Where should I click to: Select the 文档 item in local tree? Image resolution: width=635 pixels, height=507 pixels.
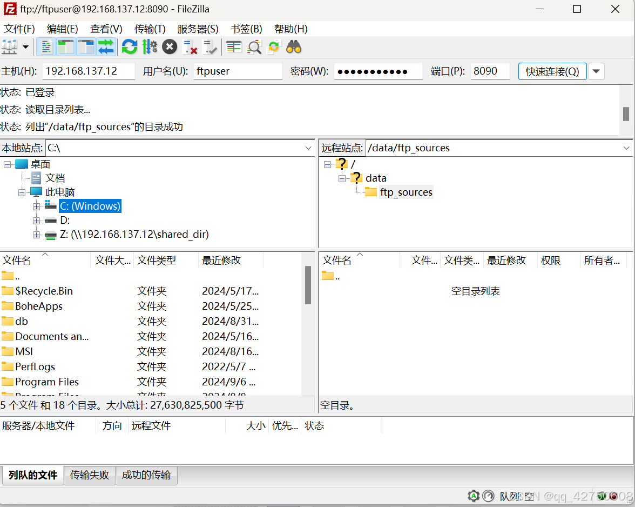pos(55,178)
